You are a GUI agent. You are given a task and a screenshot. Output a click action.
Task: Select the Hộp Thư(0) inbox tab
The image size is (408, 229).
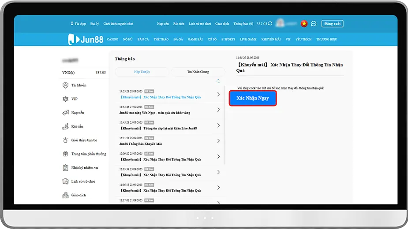click(142, 72)
